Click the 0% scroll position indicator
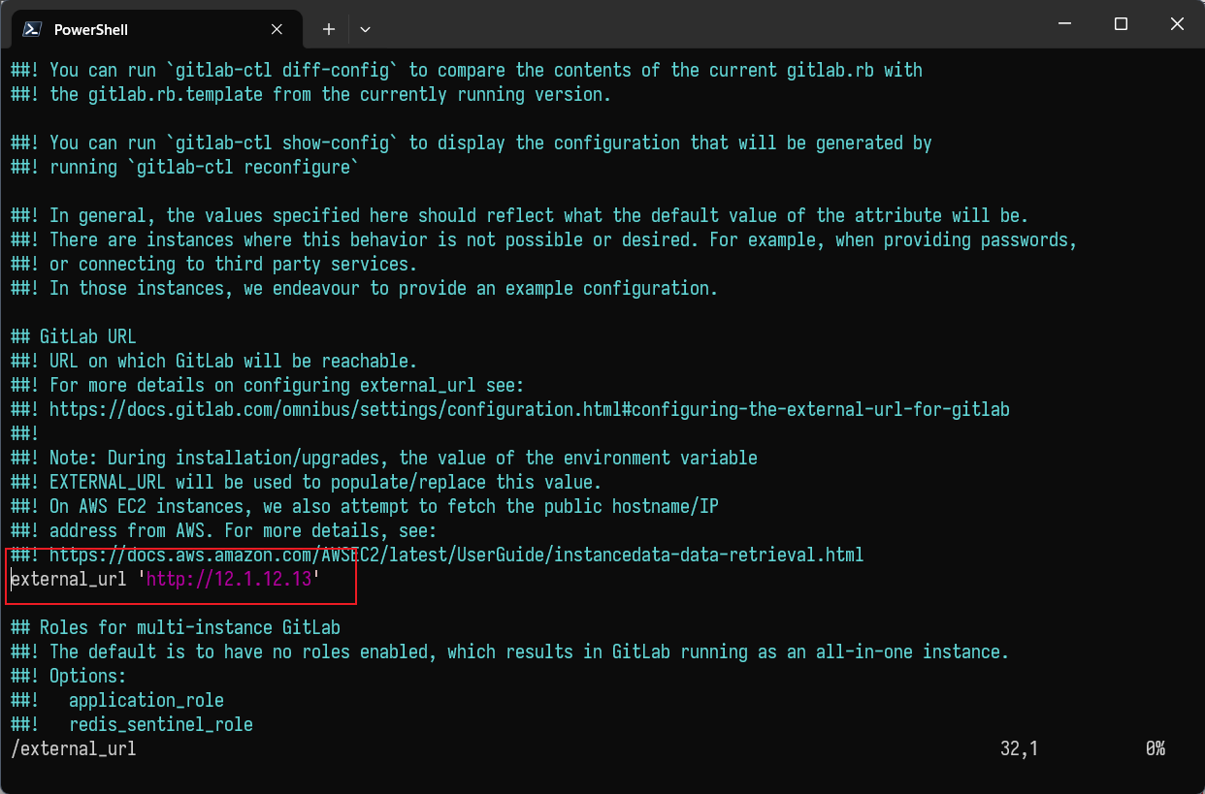 pos(1155,749)
